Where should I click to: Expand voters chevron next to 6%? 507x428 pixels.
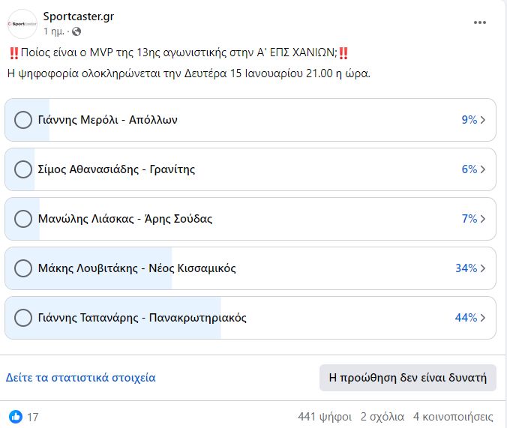coord(483,169)
